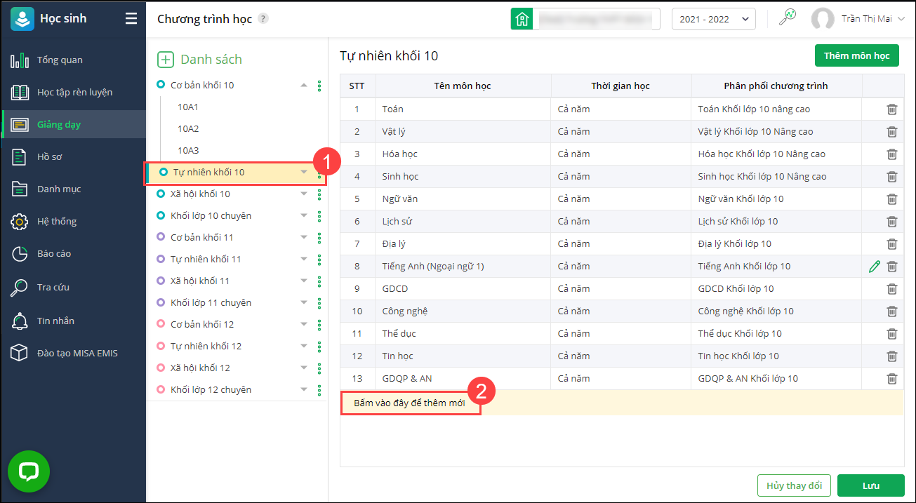Viewport: 916px width, 503px height.
Task: Click the help question mark beside Chương trình học
Action: (x=263, y=19)
